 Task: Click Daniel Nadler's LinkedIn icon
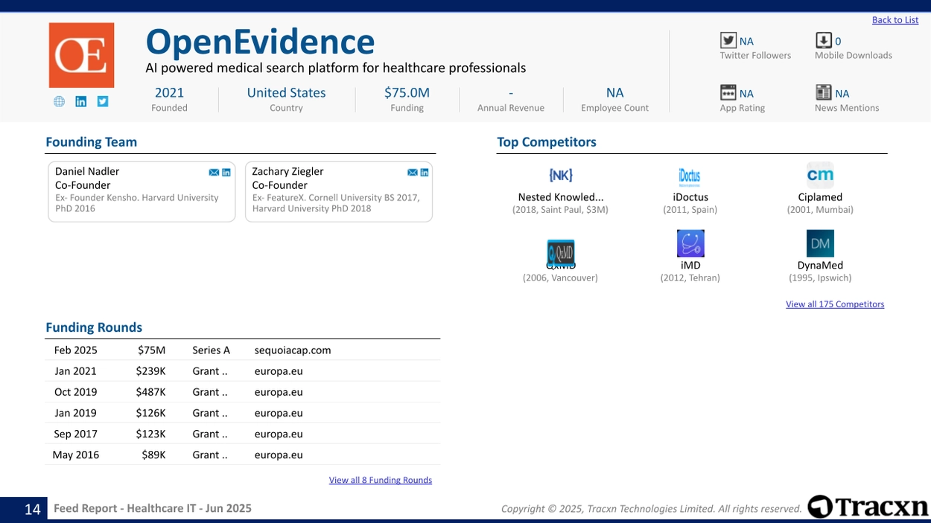(x=226, y=173)
